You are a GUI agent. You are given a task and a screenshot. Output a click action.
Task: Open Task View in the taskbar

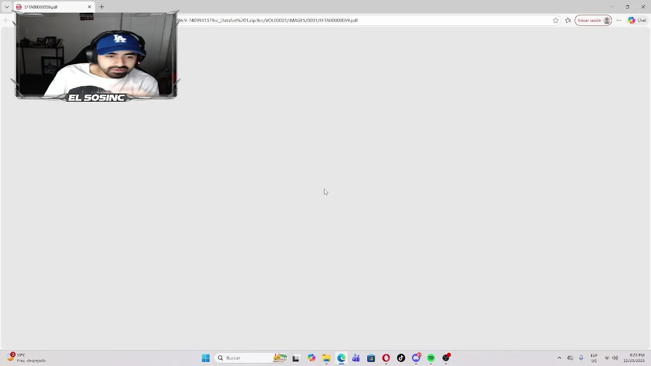tap(296, 358)
